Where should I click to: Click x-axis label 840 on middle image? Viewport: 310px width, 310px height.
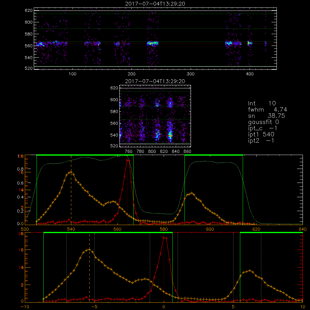(176, 152)
